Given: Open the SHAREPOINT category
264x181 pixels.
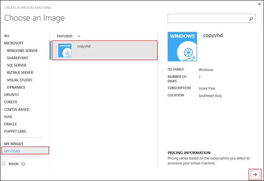Looking at the screenshot, I should (17, 58).
